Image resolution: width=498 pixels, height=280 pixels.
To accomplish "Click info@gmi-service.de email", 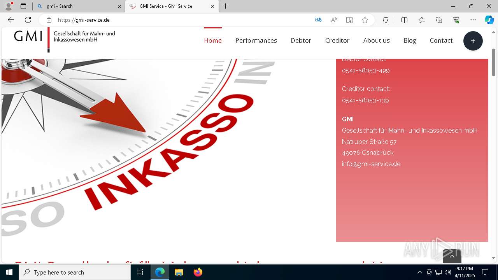I will (x=371, y=164).
